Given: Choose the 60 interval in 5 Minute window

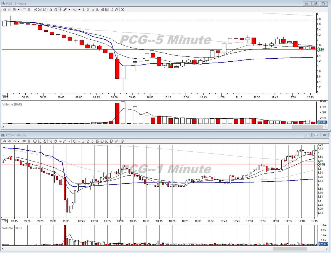Looking at the screenshot, I should tap(107, 9).
